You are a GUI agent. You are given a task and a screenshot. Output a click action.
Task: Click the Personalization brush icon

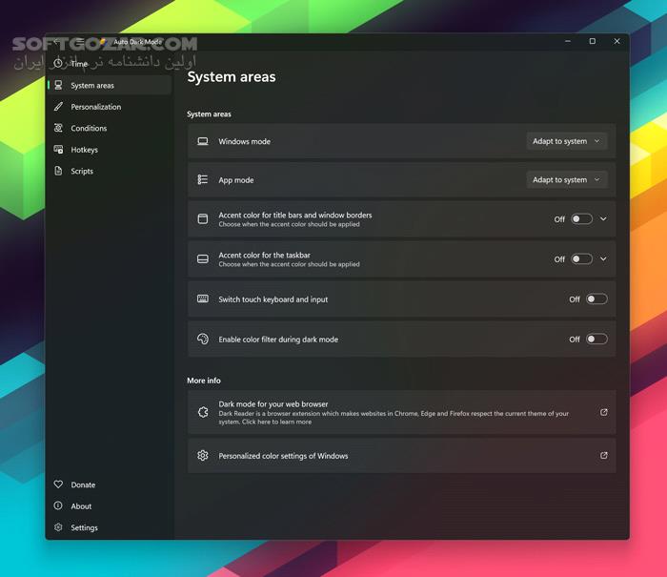pyautogui.click(x=58, y=107)
